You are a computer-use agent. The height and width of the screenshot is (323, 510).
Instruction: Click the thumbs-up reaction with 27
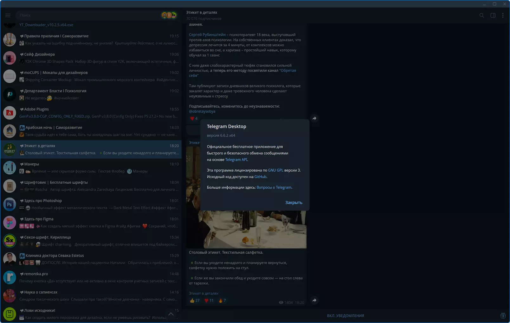pos(195,301)
